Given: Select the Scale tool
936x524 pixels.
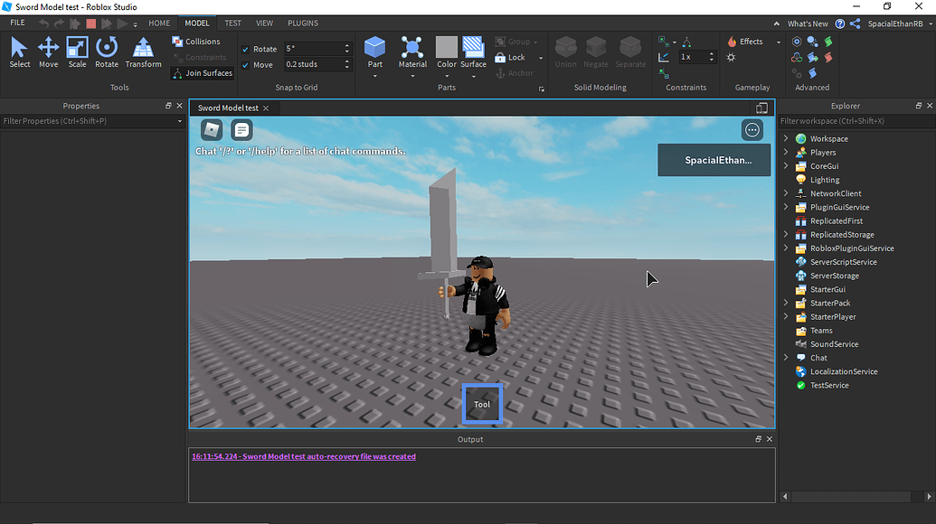Looking at the screenshot, I should coord(77,51).
